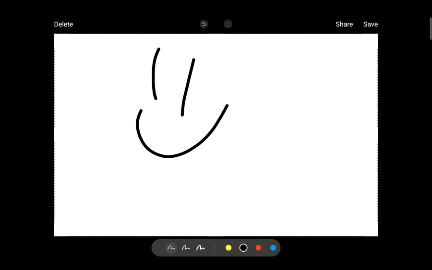
Task: Save the drawing
Action: point(371,24)
